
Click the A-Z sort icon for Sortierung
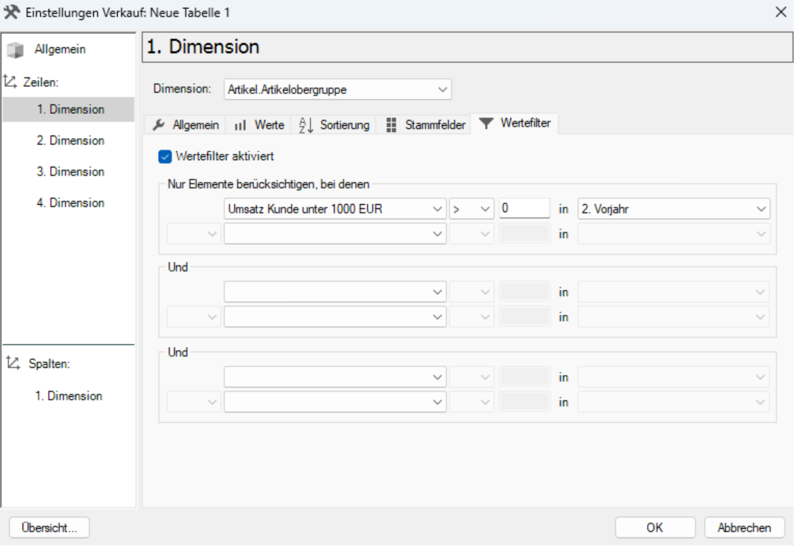coord(306,125)
